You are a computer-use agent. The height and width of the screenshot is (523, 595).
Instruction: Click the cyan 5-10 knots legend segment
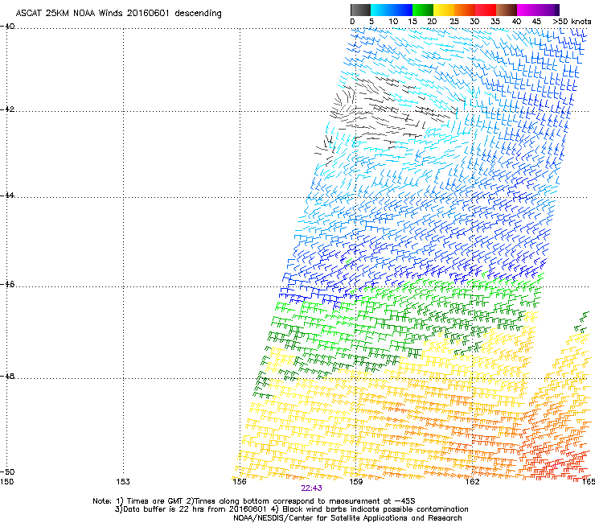pyautogui.click(x=381, y=10)
